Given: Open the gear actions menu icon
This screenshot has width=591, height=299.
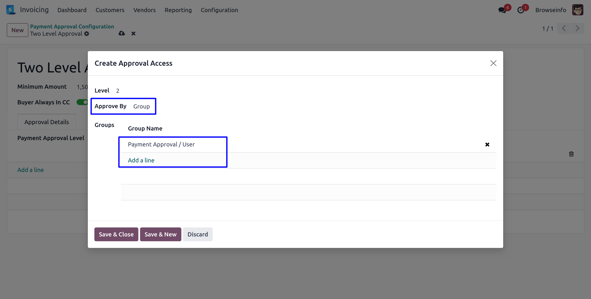Looking at the screenshot, I should coord(87,34).
